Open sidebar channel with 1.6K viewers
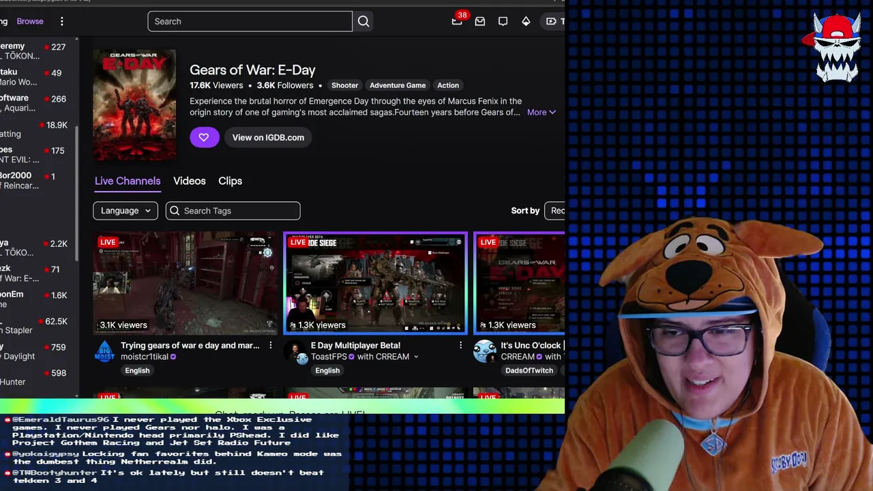This screenshot has width=873, height=491. pyautogui.click(x=34, y=299)
